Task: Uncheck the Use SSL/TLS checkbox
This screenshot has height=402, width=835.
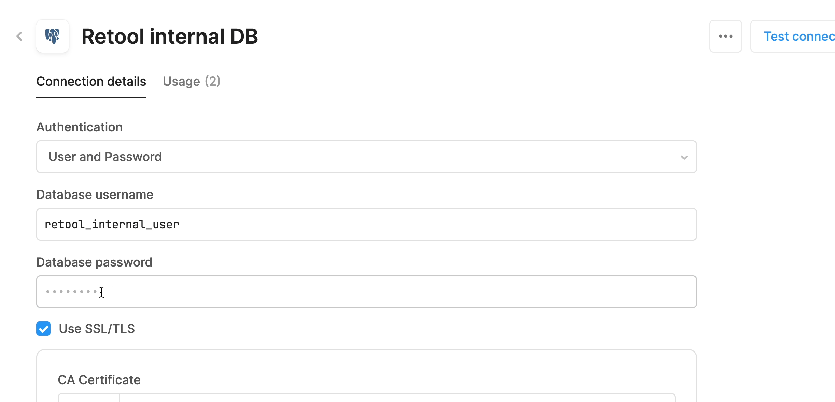Action: [43, 329]
